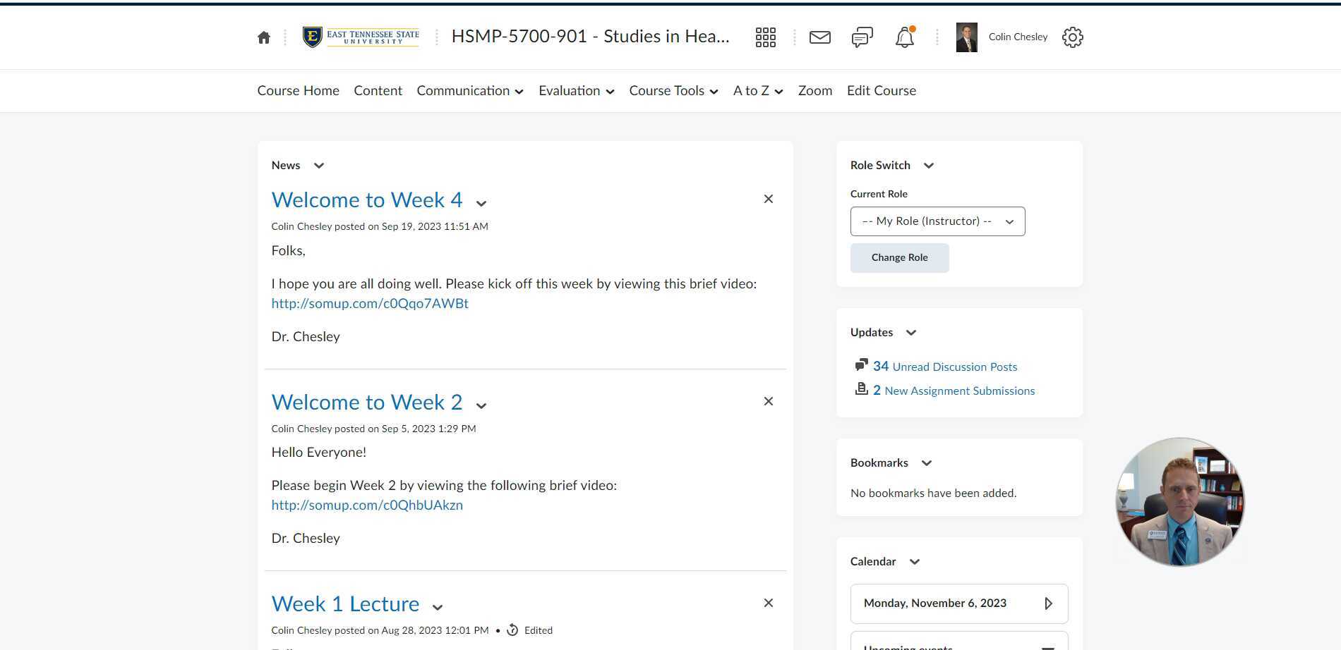Check notifications via the bell icon

tap(904, 37)
